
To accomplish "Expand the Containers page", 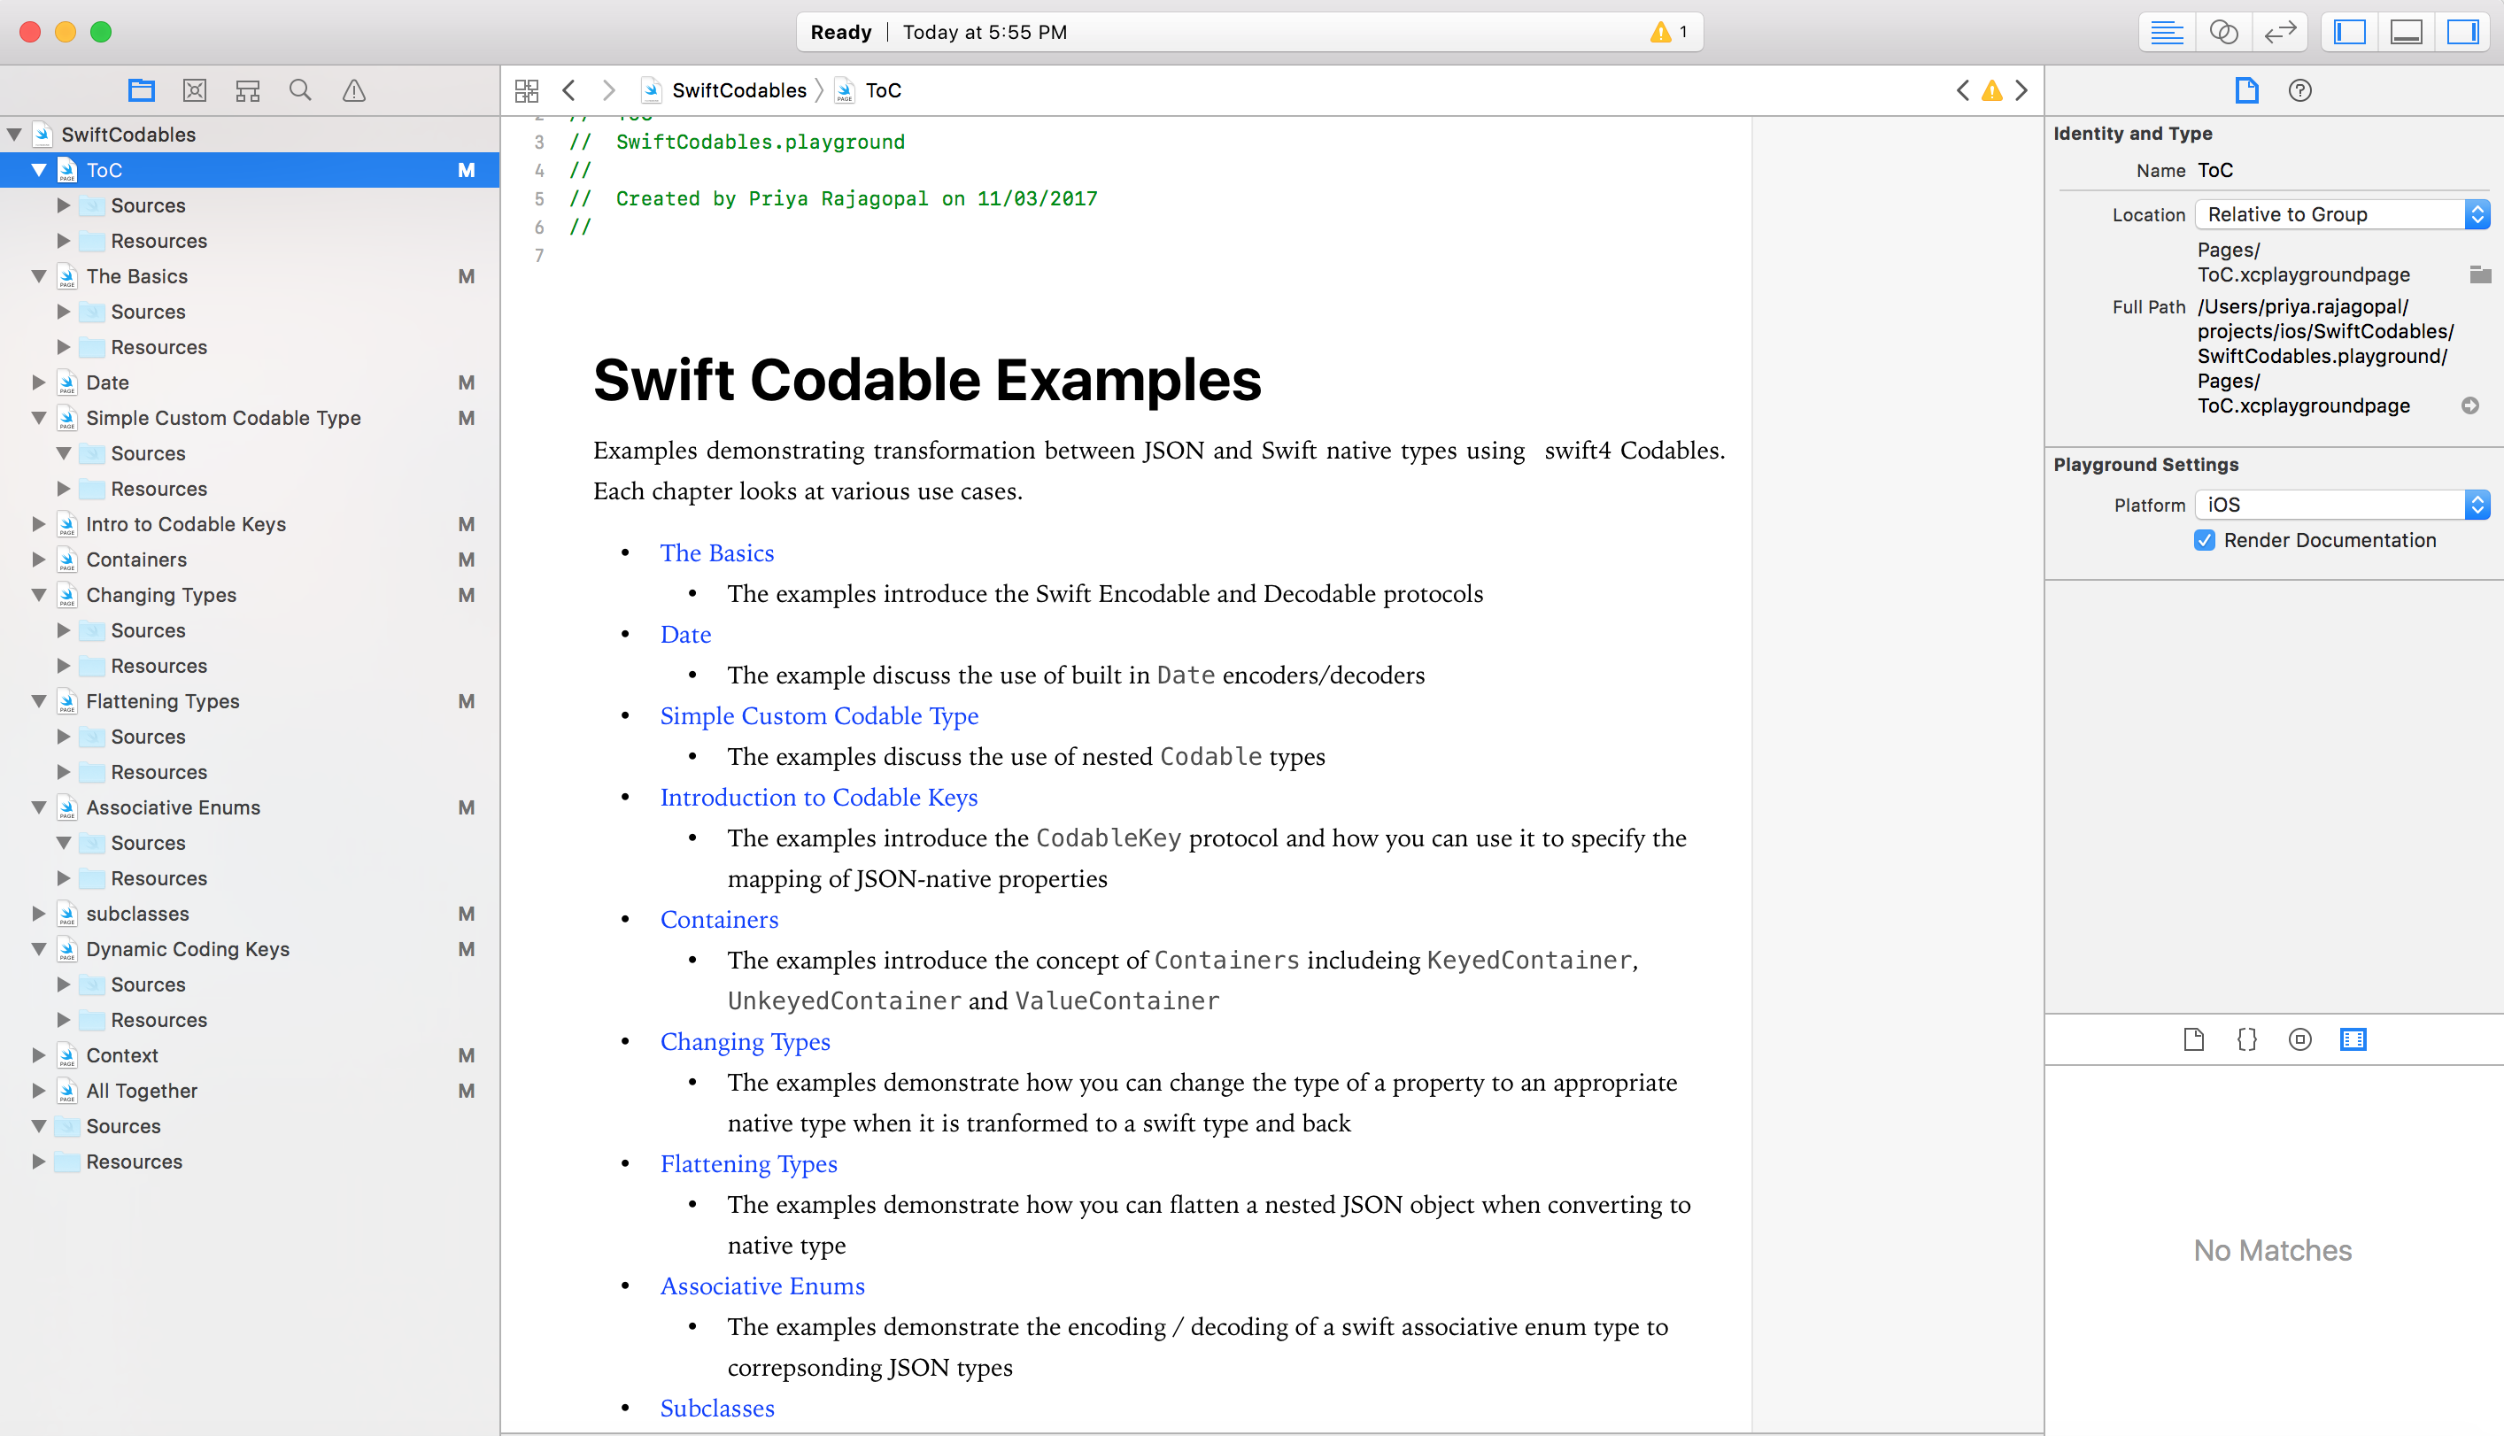I will pos(40,560).
